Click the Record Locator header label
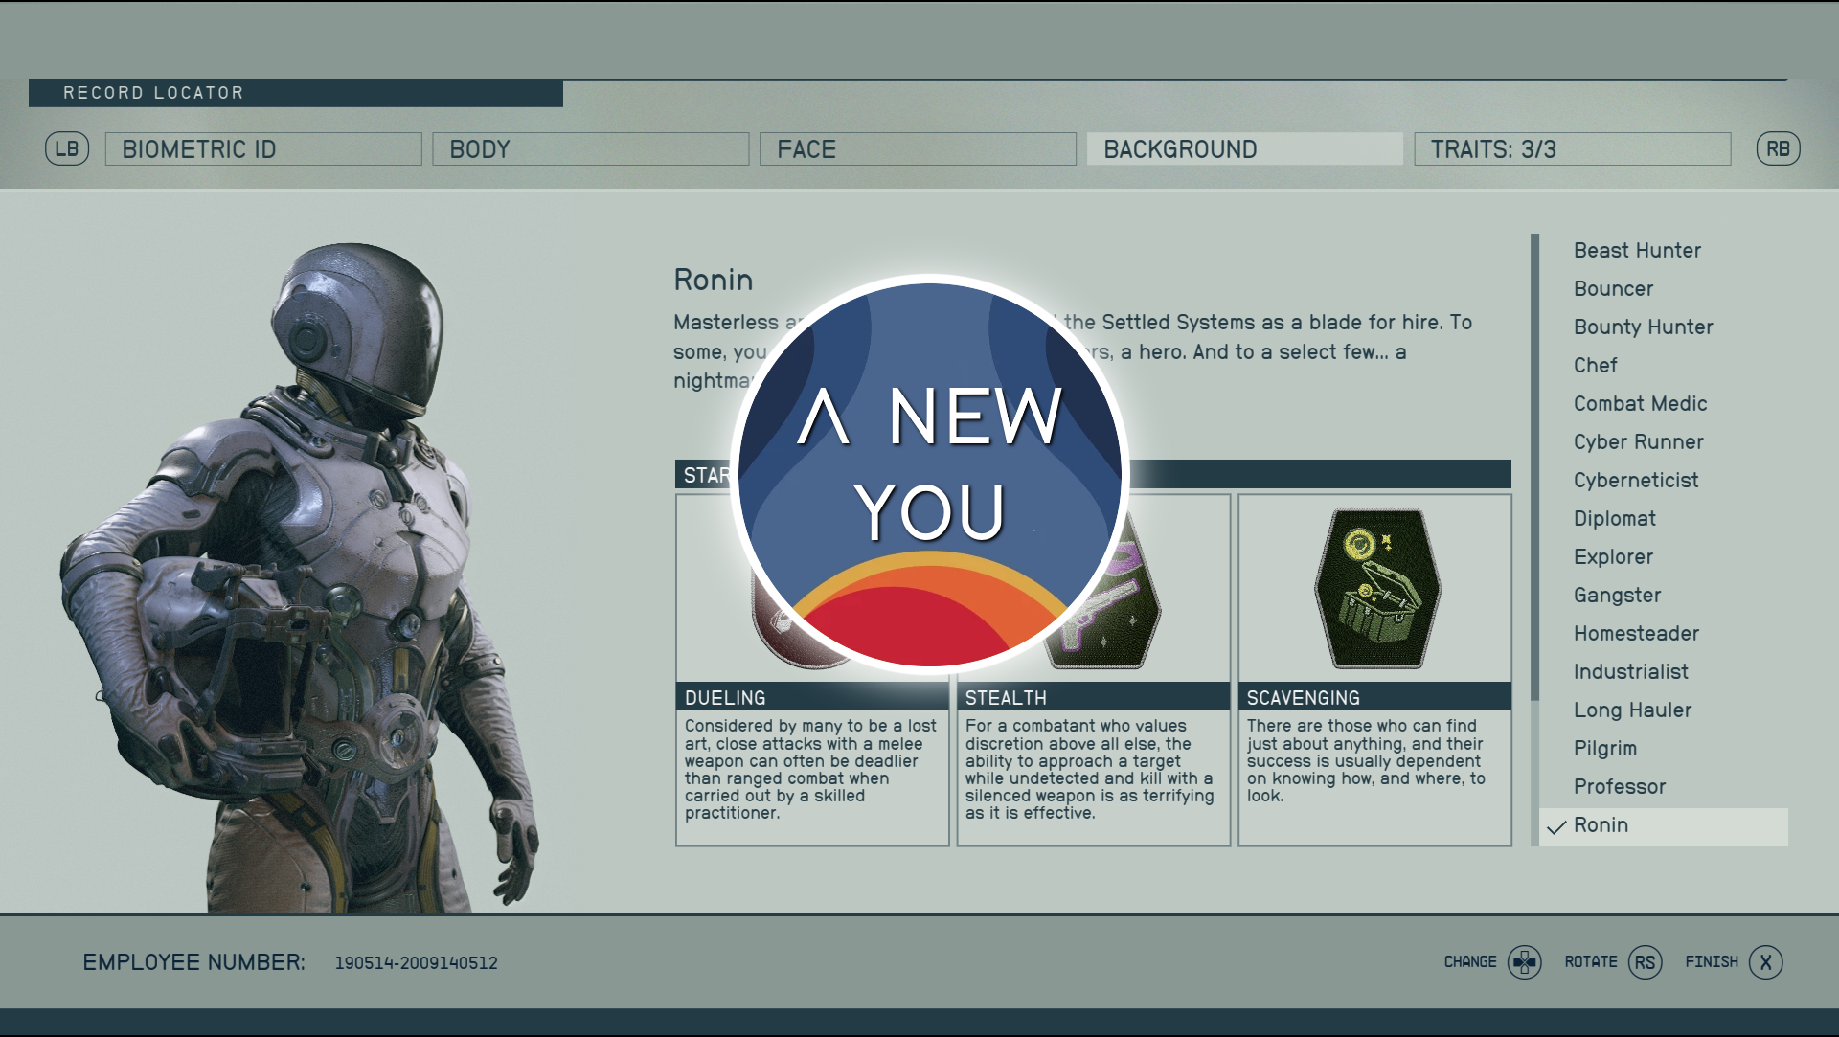Screen dimensions: 1839x1037 tap(153, 93)
